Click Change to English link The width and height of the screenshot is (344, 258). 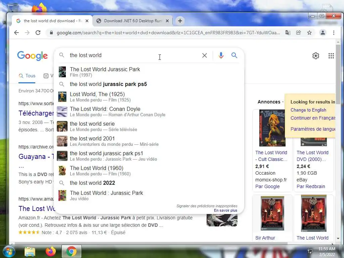pos(308,110)
